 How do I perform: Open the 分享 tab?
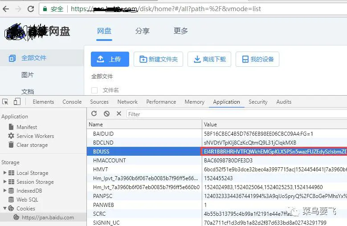pyautogui.click(x=143, y=31)
